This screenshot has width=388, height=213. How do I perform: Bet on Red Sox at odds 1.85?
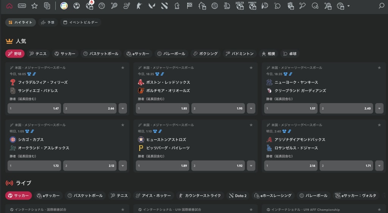point(163,108)
